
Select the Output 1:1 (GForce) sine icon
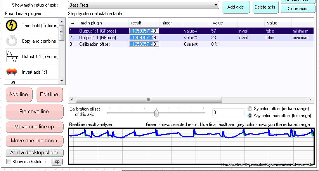click(12, 57)
